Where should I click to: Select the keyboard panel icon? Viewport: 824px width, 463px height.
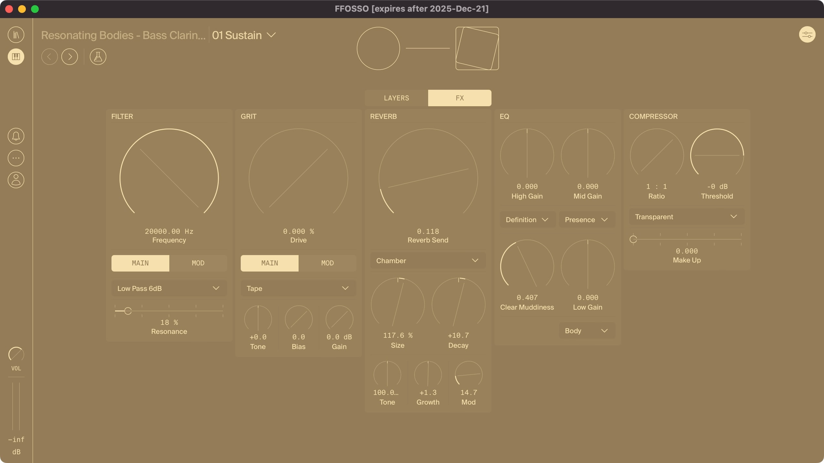(16, 57)
